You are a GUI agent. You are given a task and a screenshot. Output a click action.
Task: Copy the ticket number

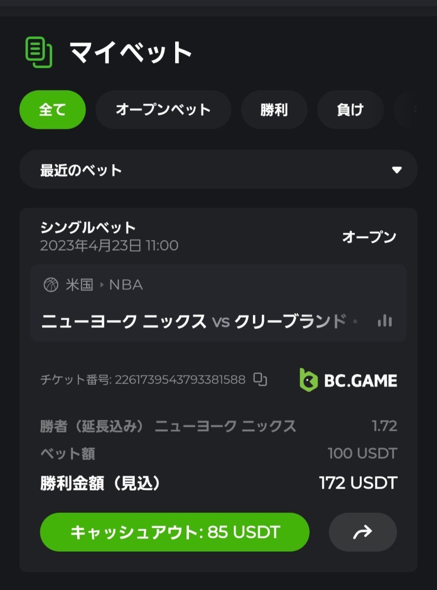coord(260,380)
